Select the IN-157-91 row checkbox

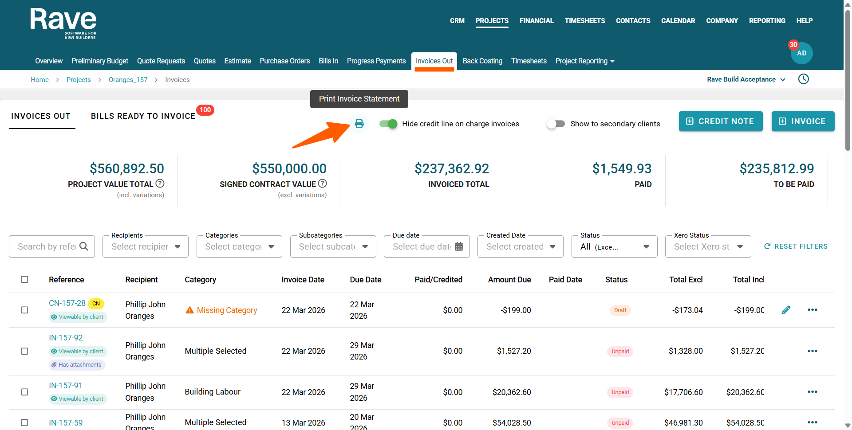click(24, 392)
